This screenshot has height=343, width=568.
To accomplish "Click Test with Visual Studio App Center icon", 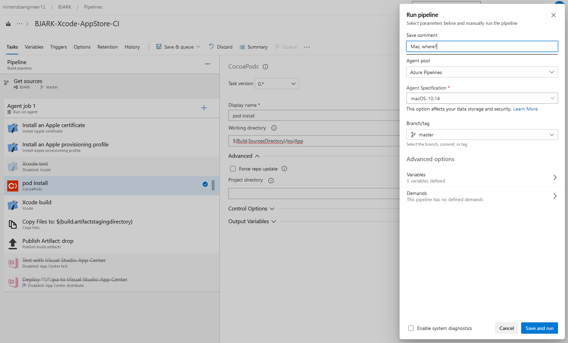I will pos(13,263).
